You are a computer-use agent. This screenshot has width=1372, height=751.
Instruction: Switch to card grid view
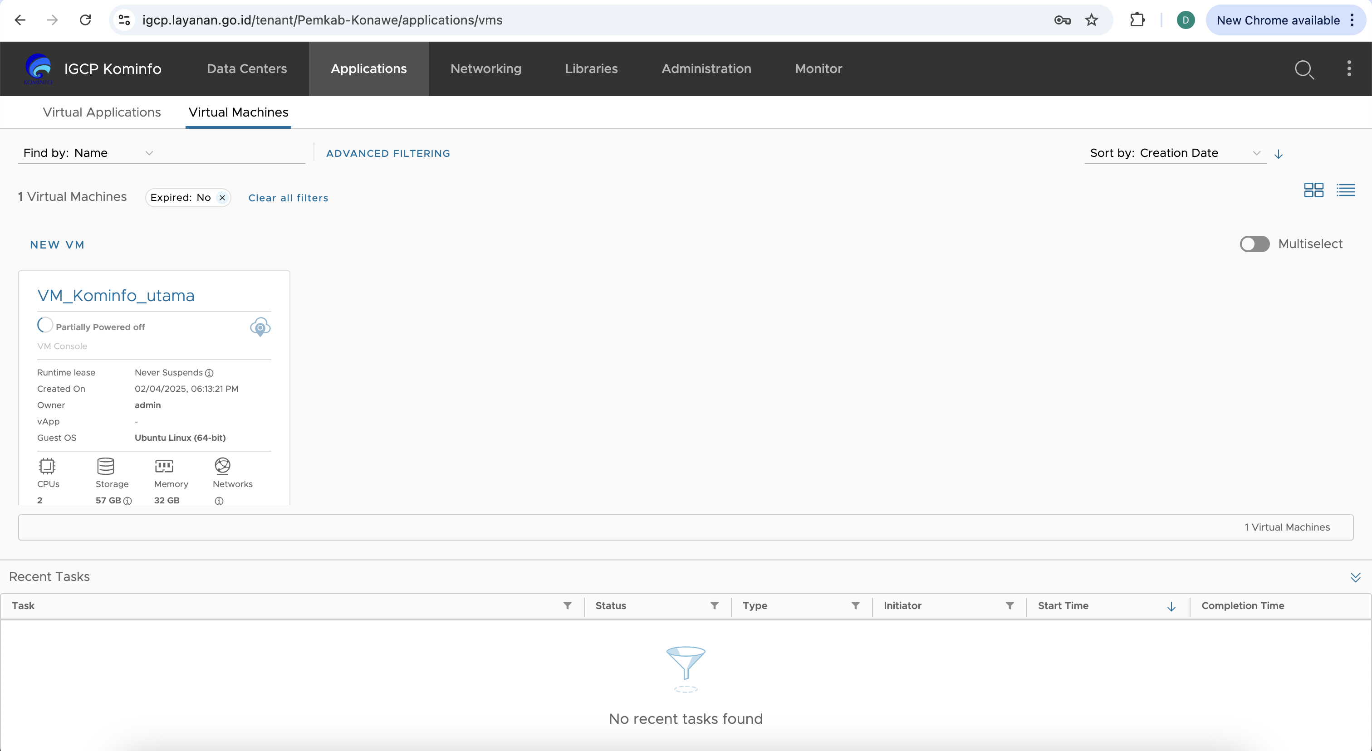1313,190
